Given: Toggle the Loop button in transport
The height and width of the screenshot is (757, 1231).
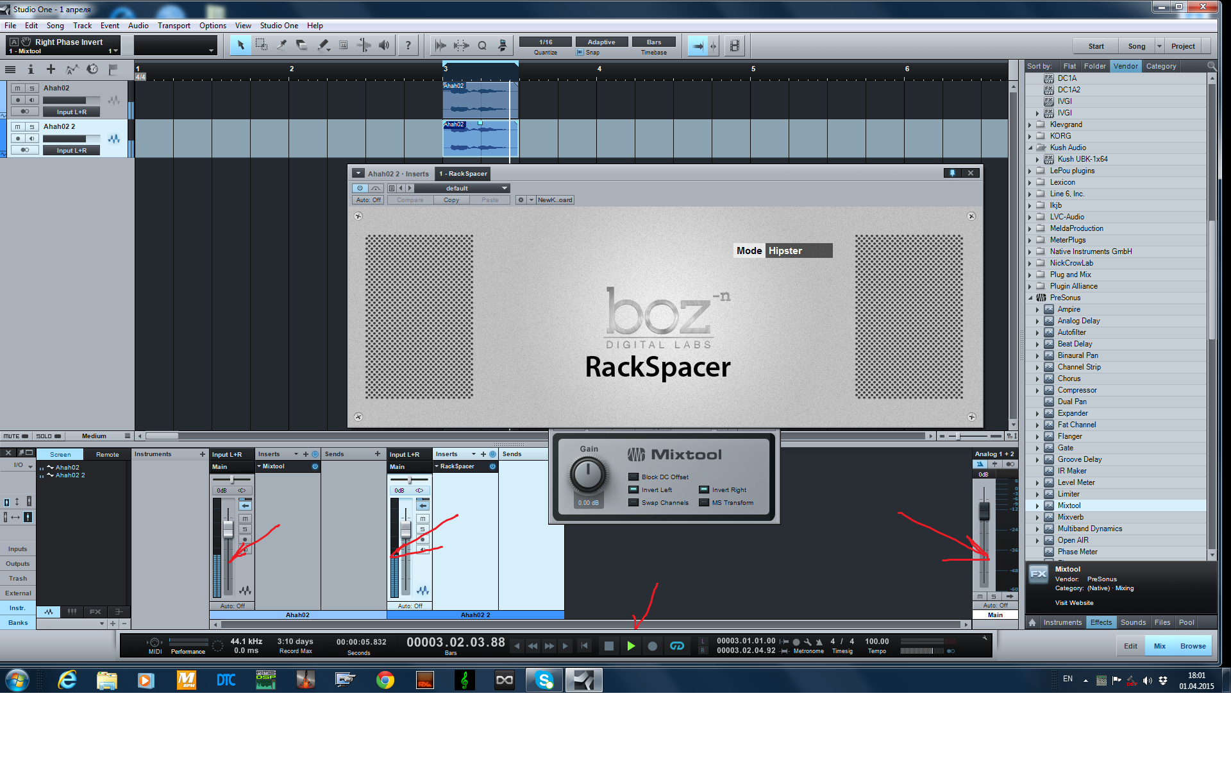Looking at the screenshot, I should pos(677,646).
